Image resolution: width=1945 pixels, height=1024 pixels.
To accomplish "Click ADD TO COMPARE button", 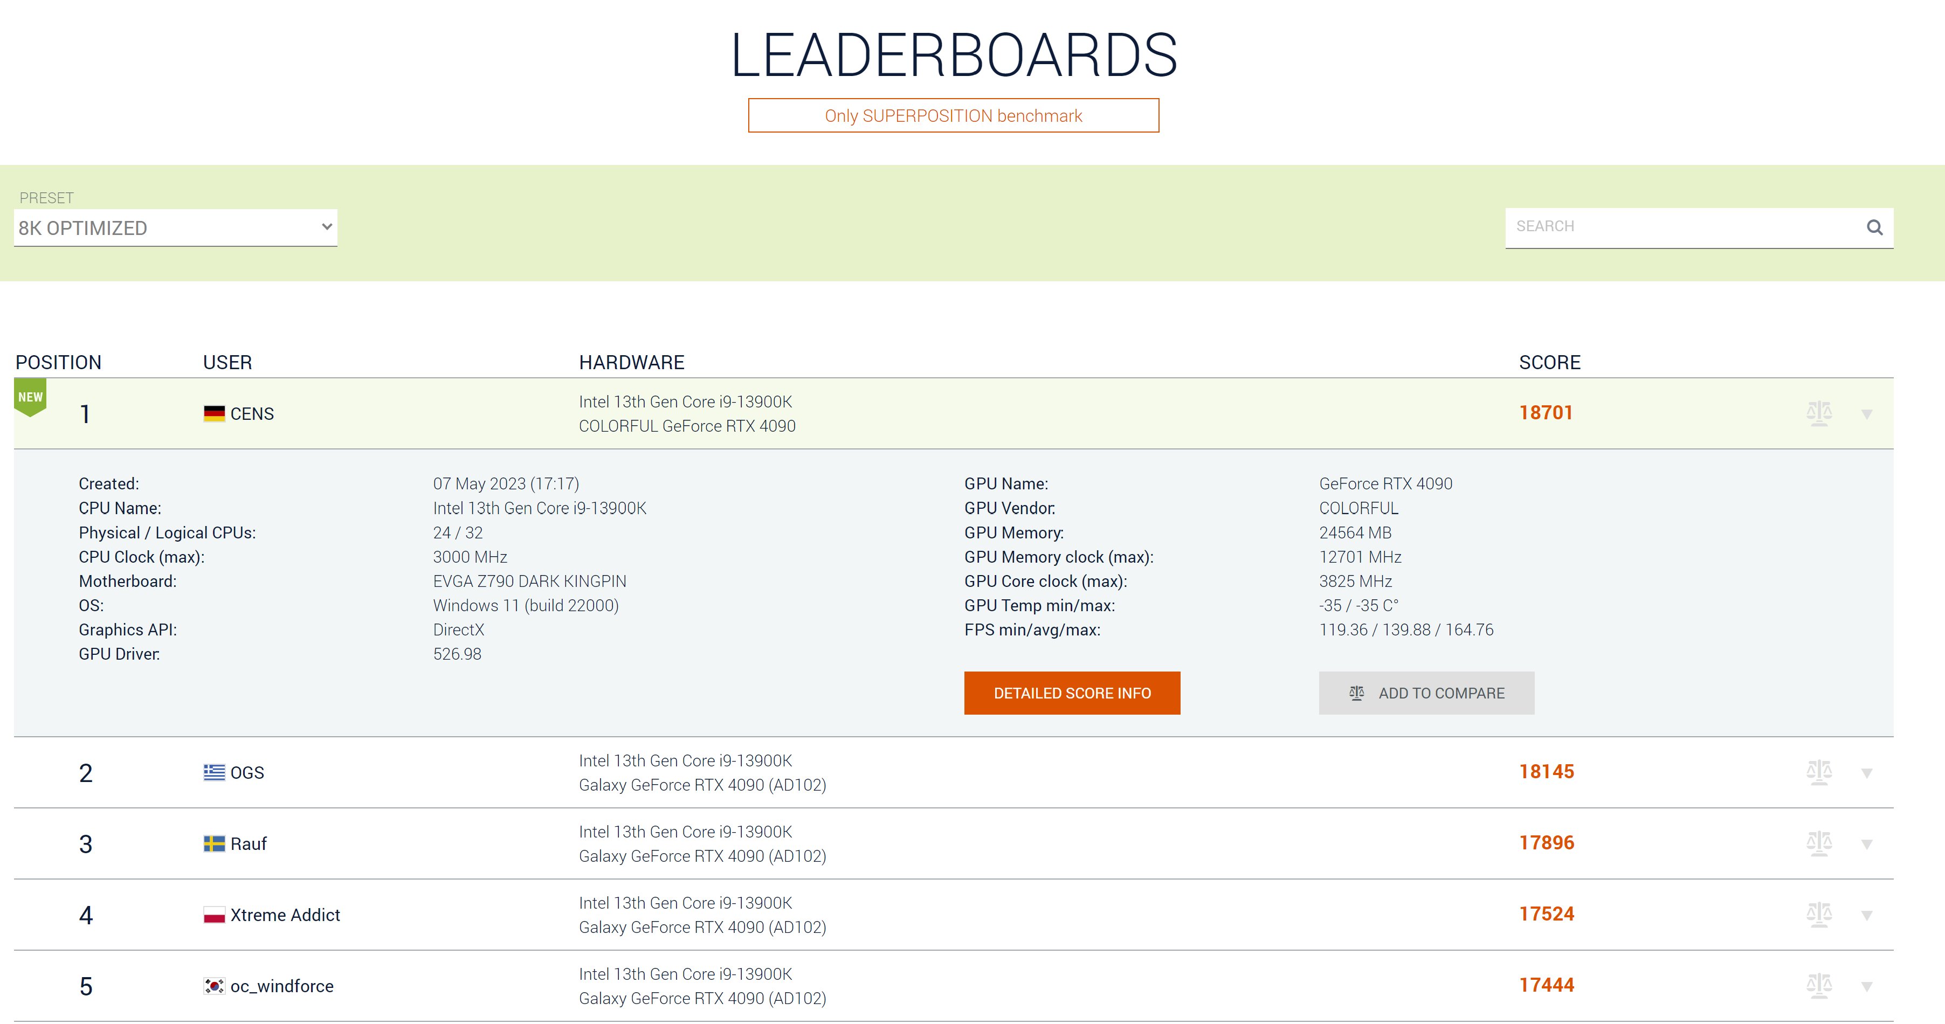I will click(1425, 693).
